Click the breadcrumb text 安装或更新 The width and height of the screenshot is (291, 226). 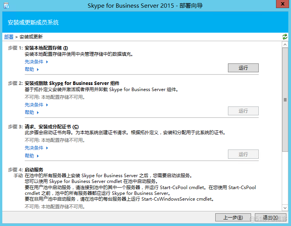point(31,37)
